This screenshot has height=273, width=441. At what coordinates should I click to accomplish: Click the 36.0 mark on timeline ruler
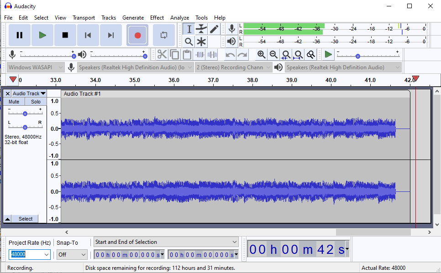[174, 80]
